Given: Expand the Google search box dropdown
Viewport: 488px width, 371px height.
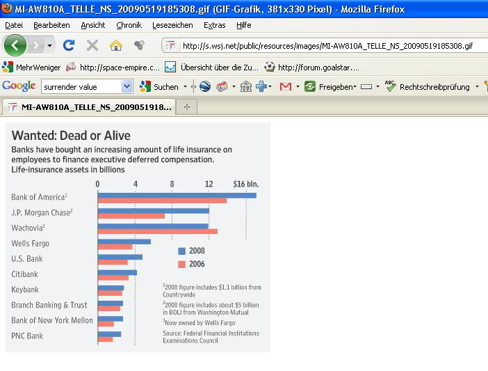Looking at the screenshot, I should pyautogui.click(x=127, y=86).
